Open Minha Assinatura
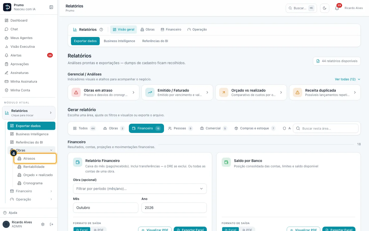 tap(29, 82)
